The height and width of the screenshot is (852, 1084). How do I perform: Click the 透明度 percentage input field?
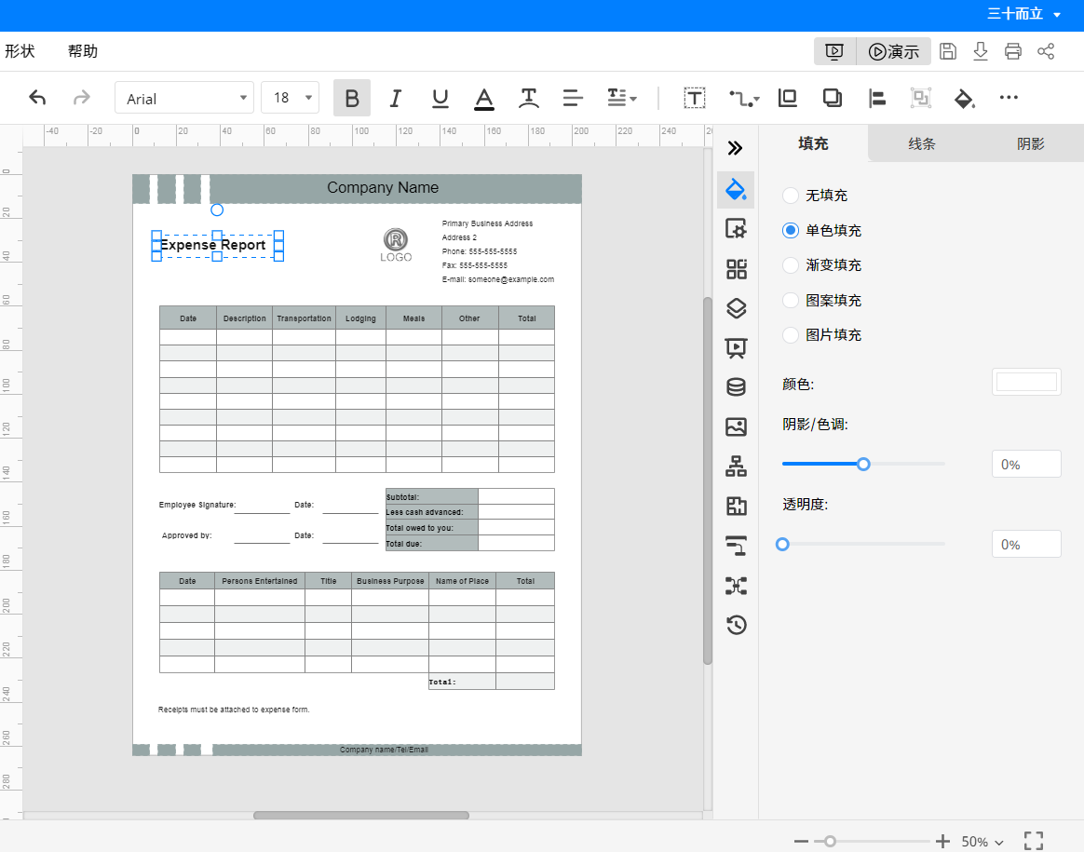pos(1026,544)
